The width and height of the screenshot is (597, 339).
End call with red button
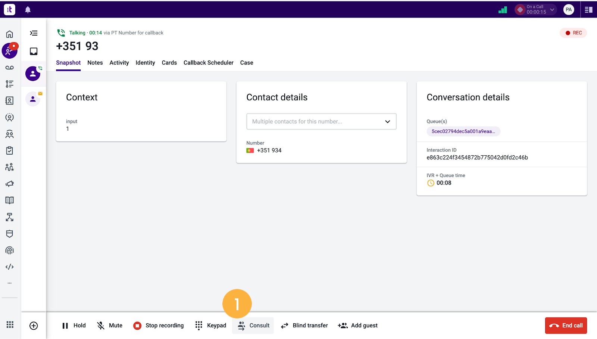566,326
